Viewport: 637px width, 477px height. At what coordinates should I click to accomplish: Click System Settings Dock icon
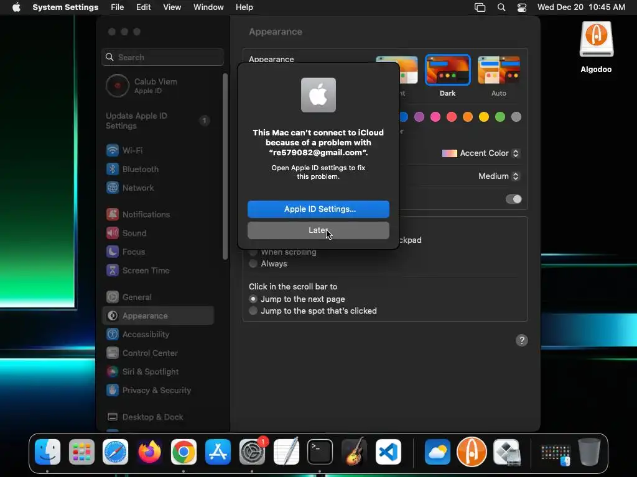(252, 452)
